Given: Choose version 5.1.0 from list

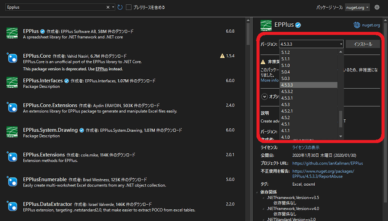Looking at the screenshot, I should pos(309,65).
